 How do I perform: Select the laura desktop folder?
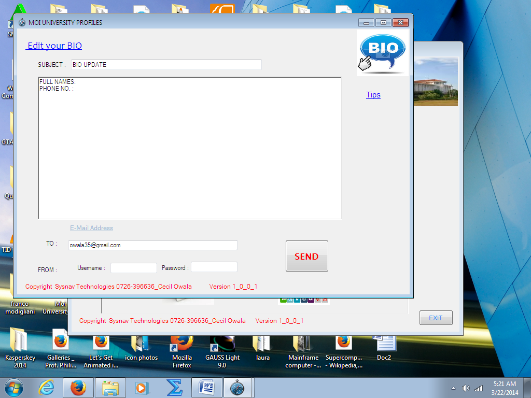pyautogui.click(x=263, y=349)
